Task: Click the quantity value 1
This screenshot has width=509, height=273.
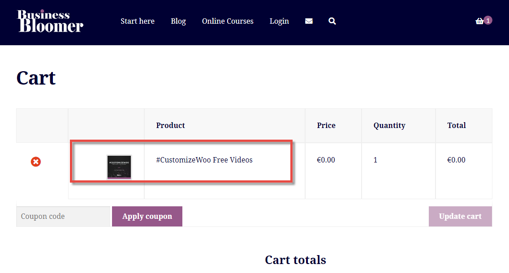Action: pos(375,160)
